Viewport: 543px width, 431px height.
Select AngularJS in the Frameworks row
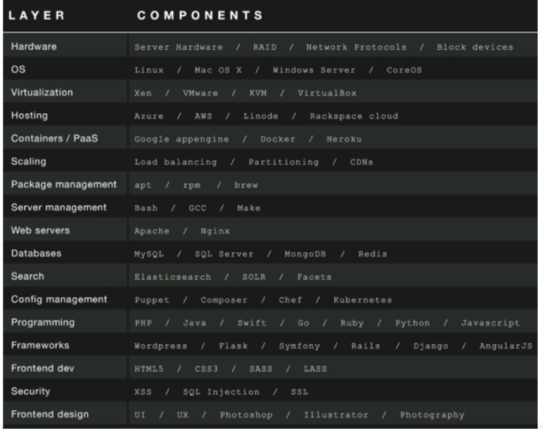505,345
